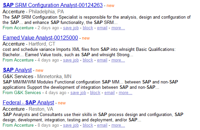Show more options for G&K Services listing
The height and width of the screenshot is (130, 200).
(x=126, y=93)
